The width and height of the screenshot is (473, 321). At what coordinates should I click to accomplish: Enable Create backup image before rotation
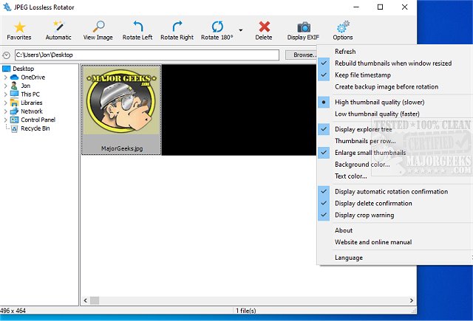[x=395, y=87]
